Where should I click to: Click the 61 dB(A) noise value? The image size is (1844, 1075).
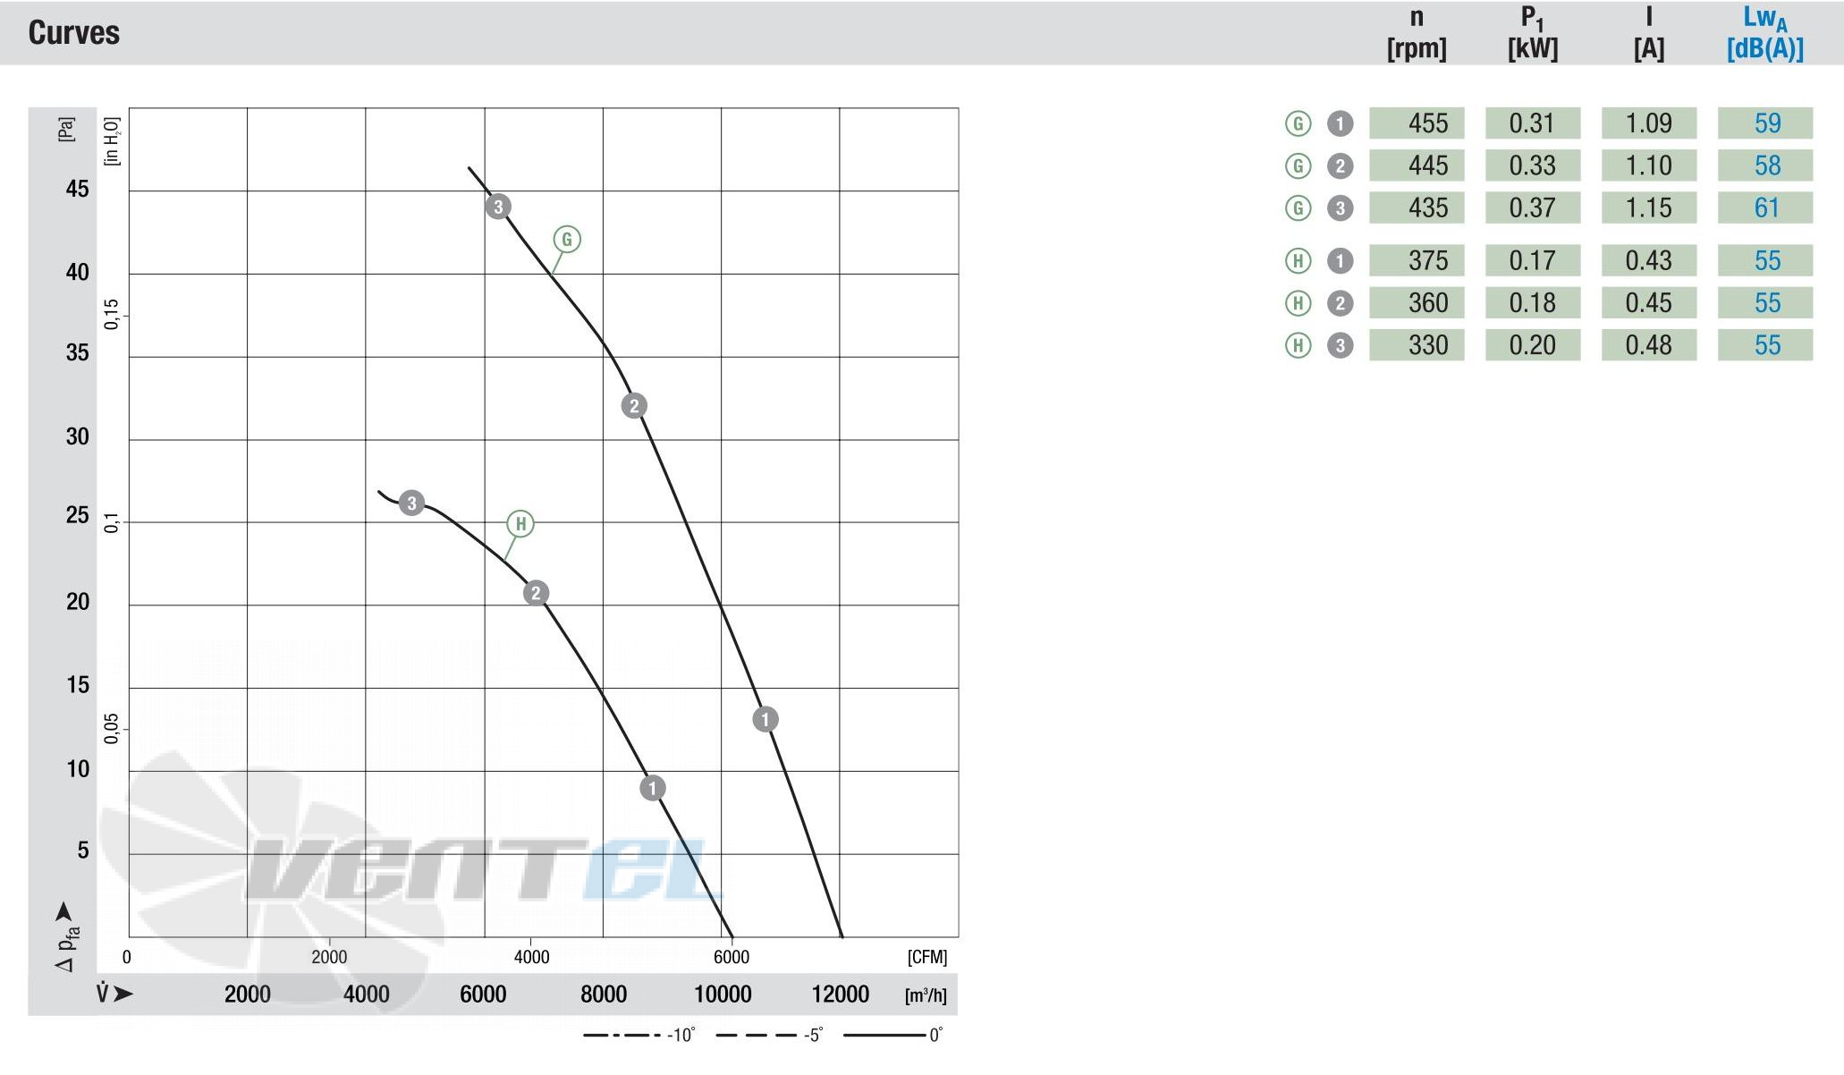coord(1765,208)
